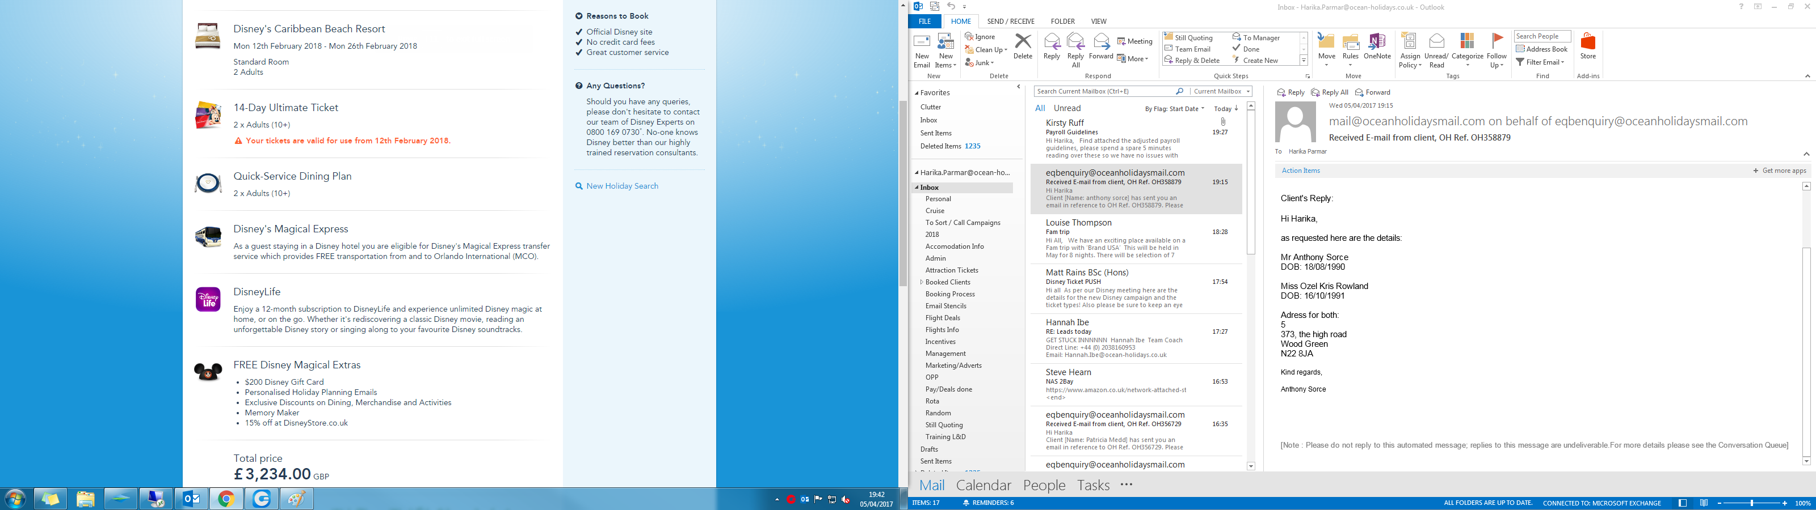Switch to Normal view in status bar
Image resolution: width=1816 pixels, height=510 pixels.
pyautogui.click(x=1683, y=503)
